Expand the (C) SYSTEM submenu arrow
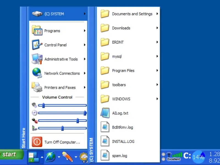Image resolution: width=220 pixels, height=165 pixels. point(85,14)
